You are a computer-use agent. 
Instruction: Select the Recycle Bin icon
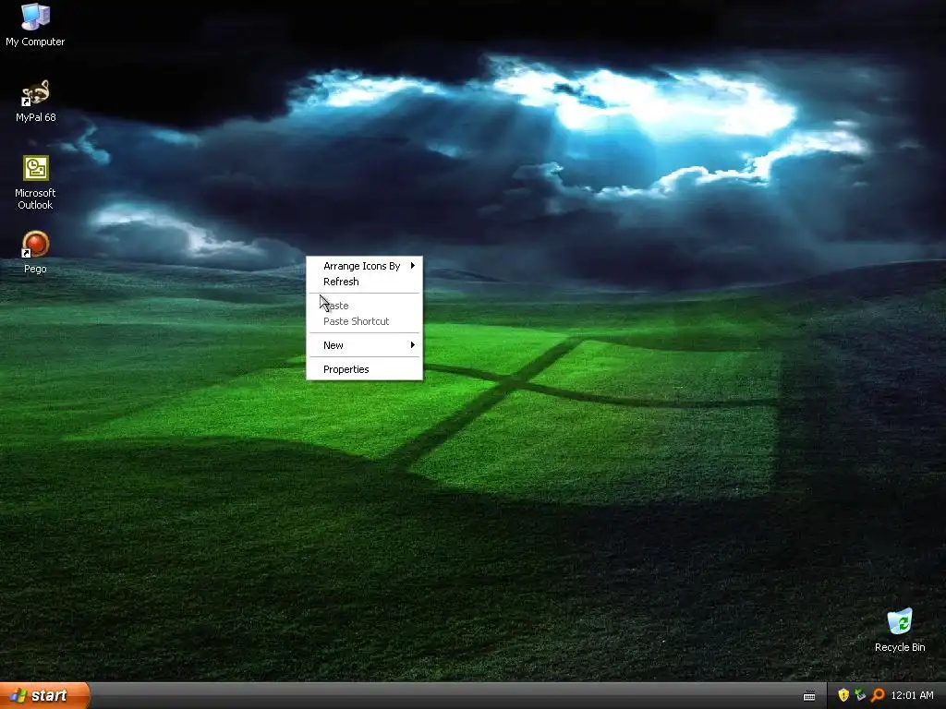coord(900,630)
